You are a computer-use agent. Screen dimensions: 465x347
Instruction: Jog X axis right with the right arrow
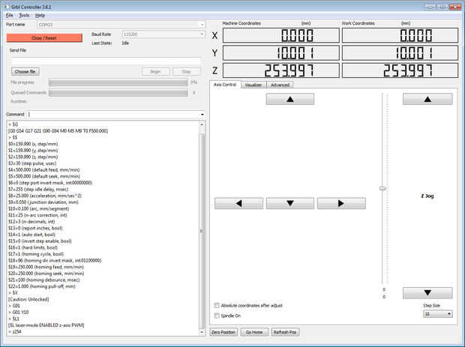click(x=341, y=203)
